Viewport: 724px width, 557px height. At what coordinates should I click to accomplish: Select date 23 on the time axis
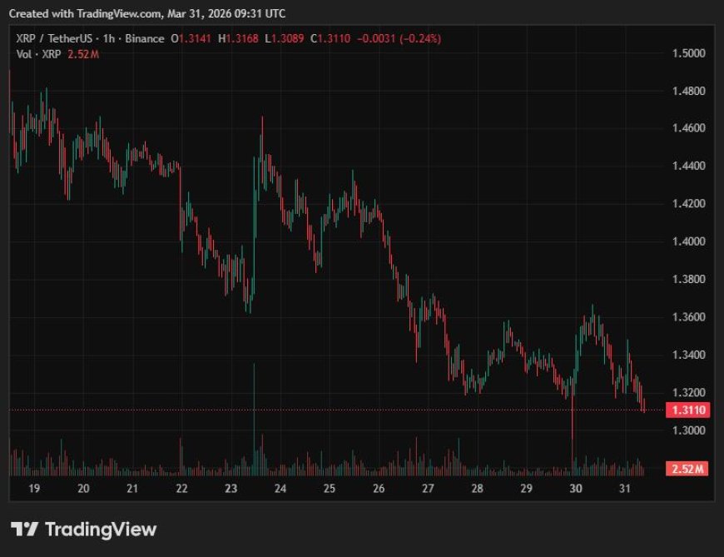click(231, 489)
